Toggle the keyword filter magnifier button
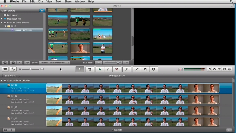This screenshot has width=236, height=133. point(27,63)
